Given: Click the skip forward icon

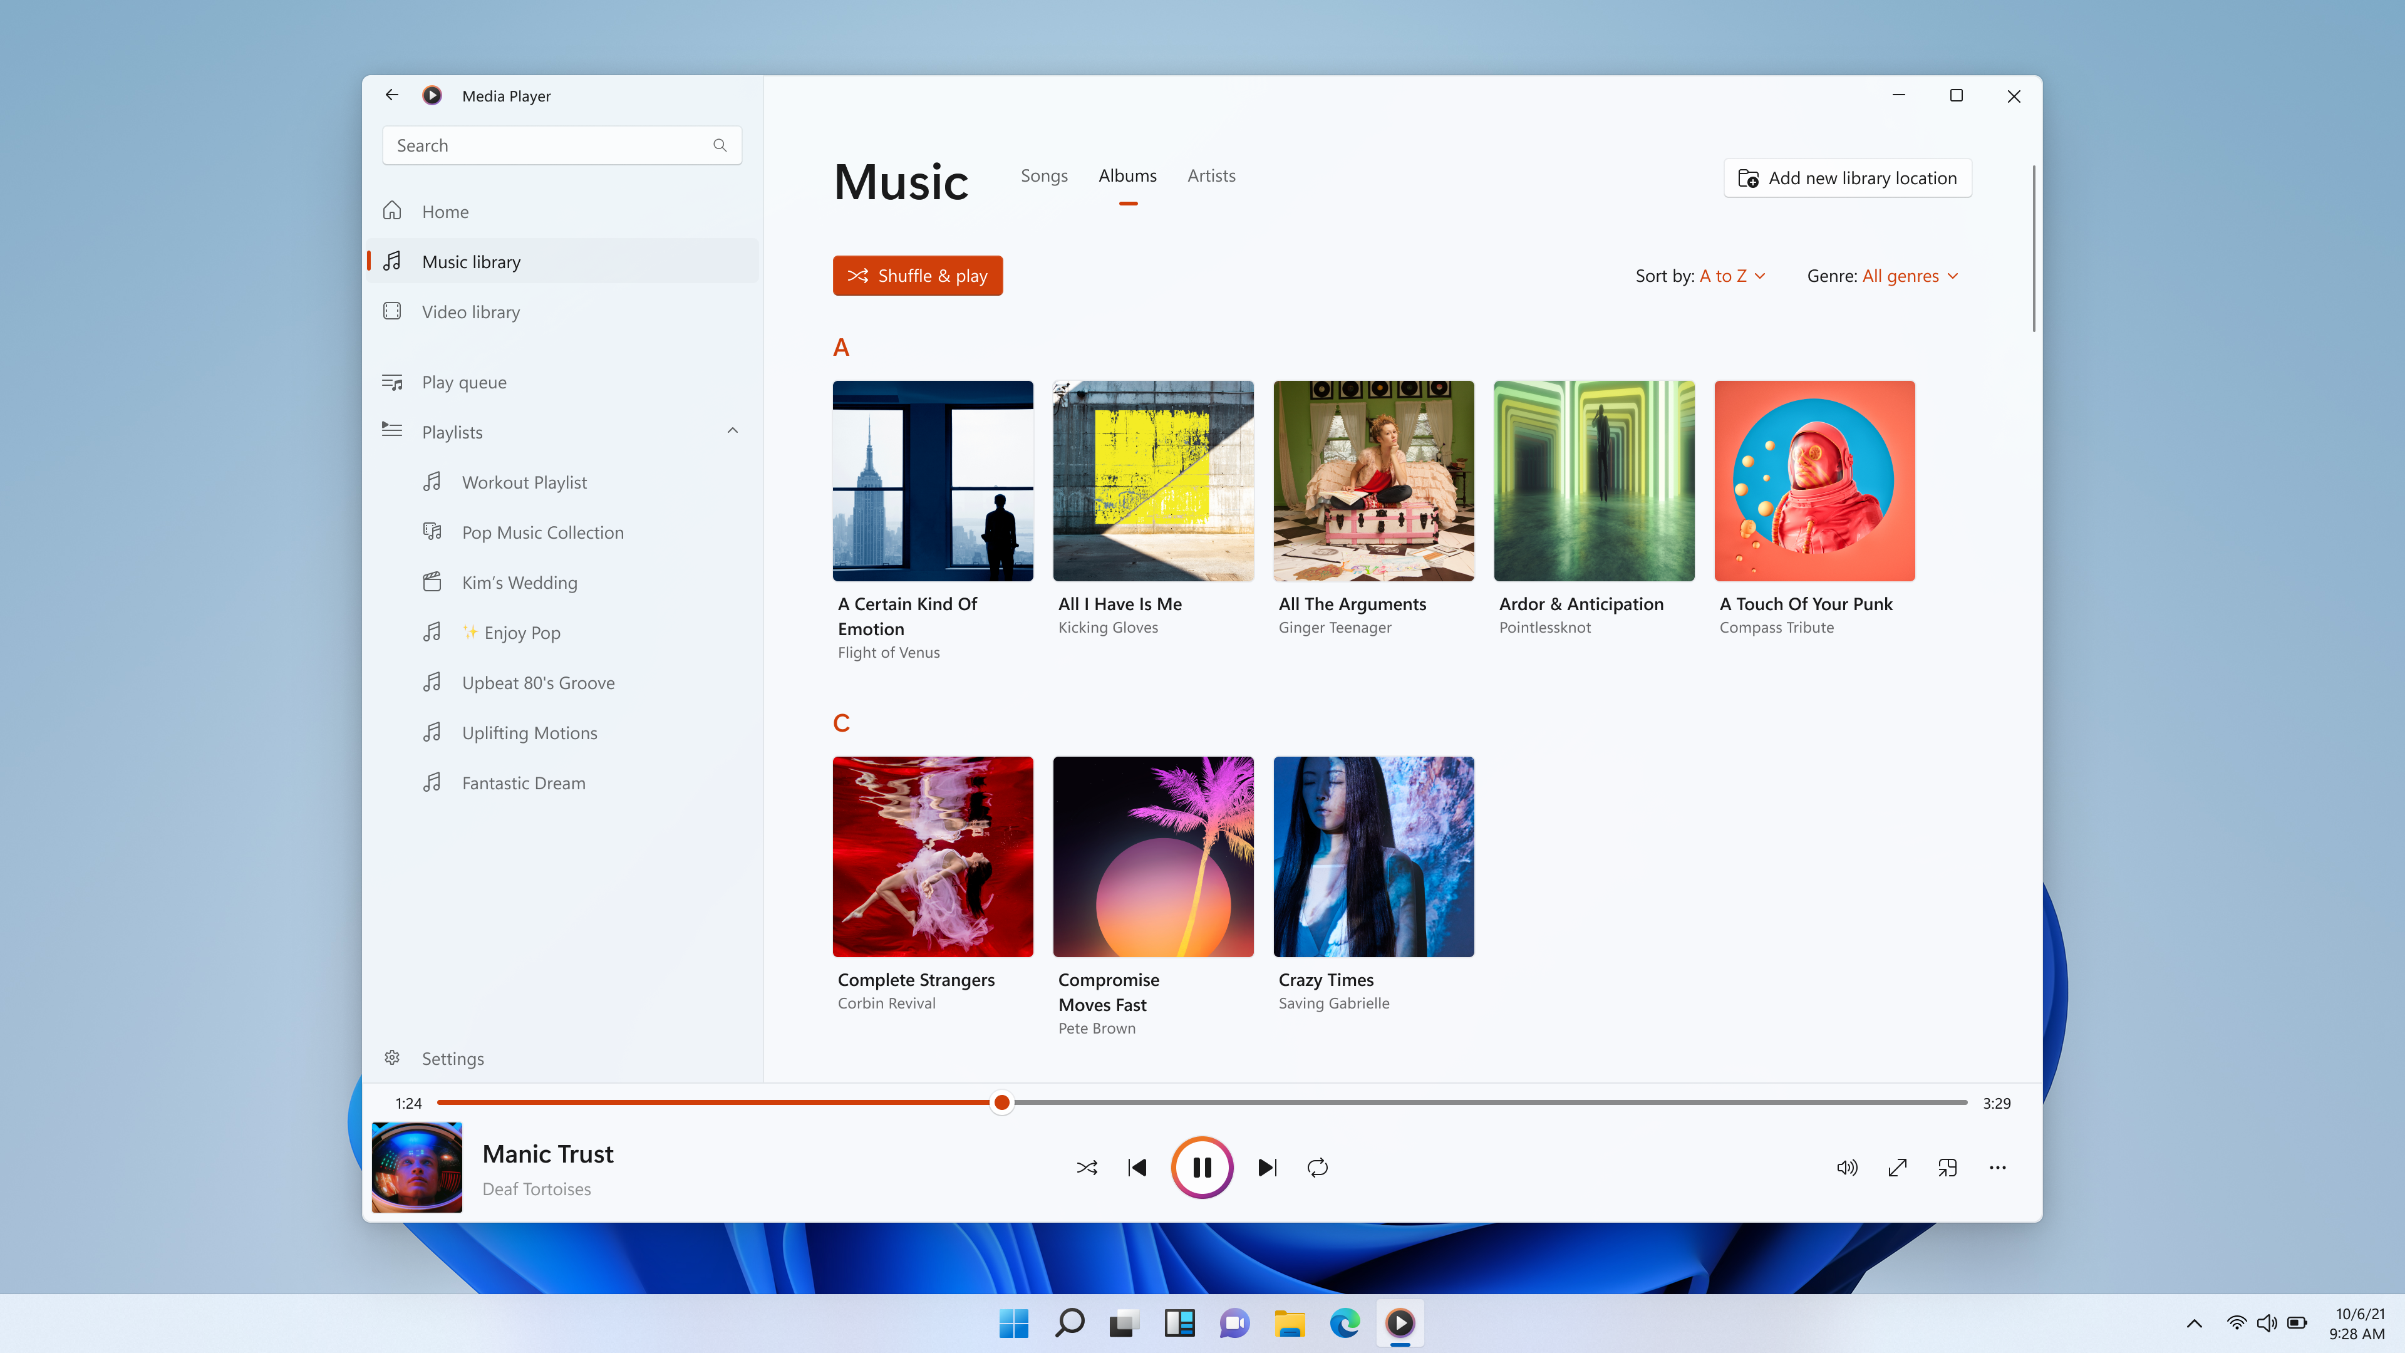Looking at the screenshot, I should click(x=1267, y=1166).
